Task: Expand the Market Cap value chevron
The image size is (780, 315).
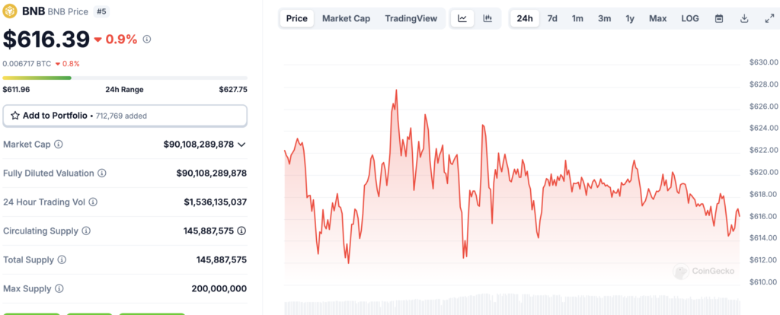Action: 241,145
